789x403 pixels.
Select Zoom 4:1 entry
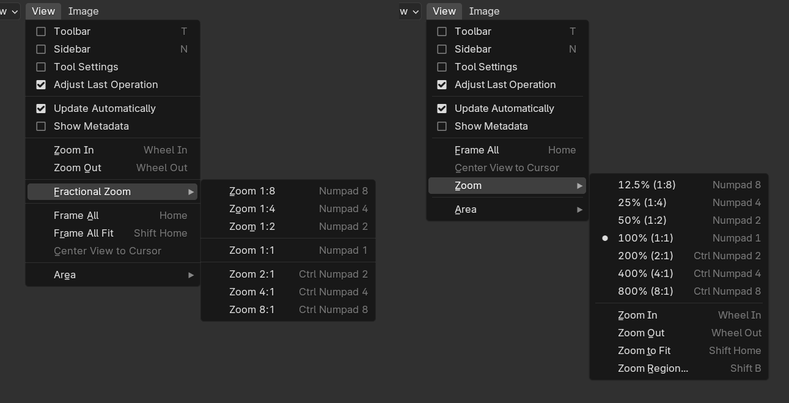pyautogui.click(x=288, y=292)
